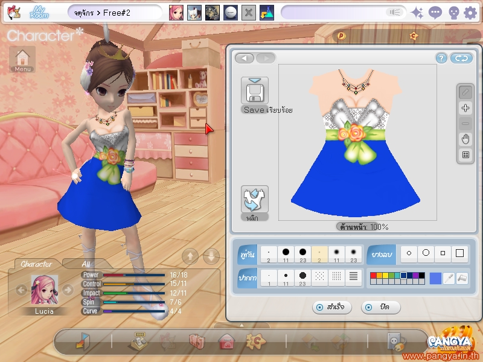The width and height of the screenshot is (483, 362).
Task: Select octagon pen tip size 23
Action: 303,278
